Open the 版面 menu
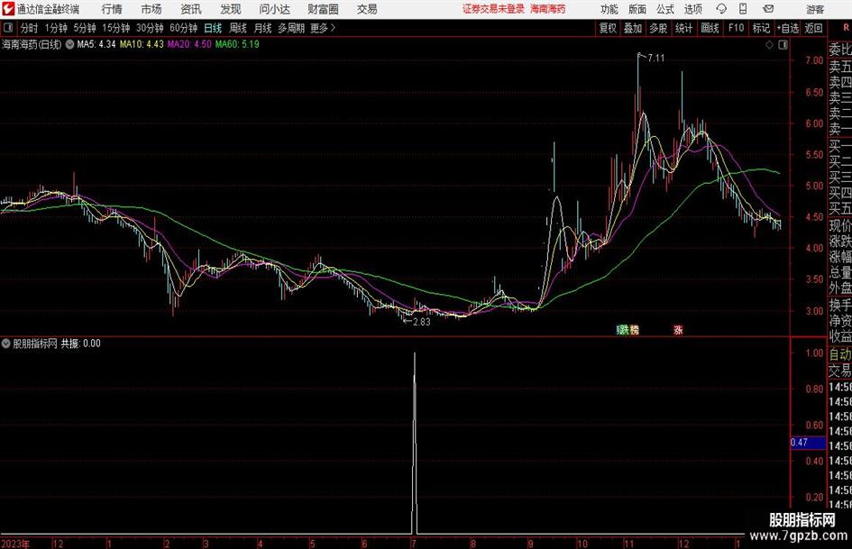The width and height of the screenshot is (852, 549). (637, 9)
